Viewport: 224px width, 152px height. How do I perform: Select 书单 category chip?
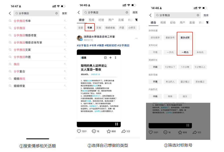coord(89,28)
